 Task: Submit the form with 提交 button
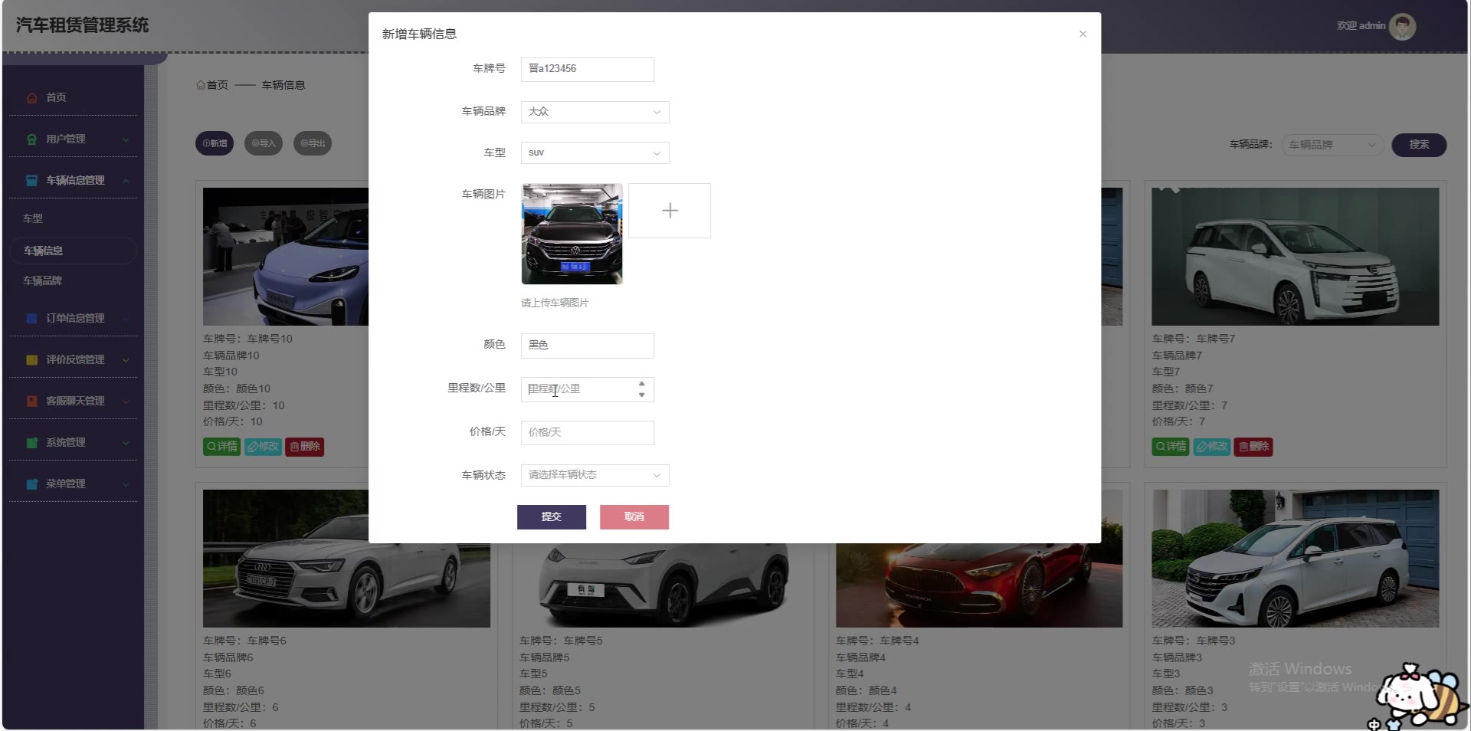pos(552,517)
